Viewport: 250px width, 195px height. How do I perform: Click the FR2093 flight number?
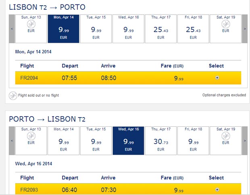pyautogui.click(x=29, y=190)
